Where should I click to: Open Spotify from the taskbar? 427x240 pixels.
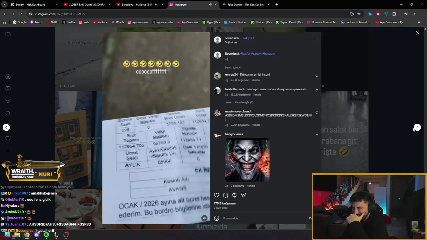(x=46, y=235)
